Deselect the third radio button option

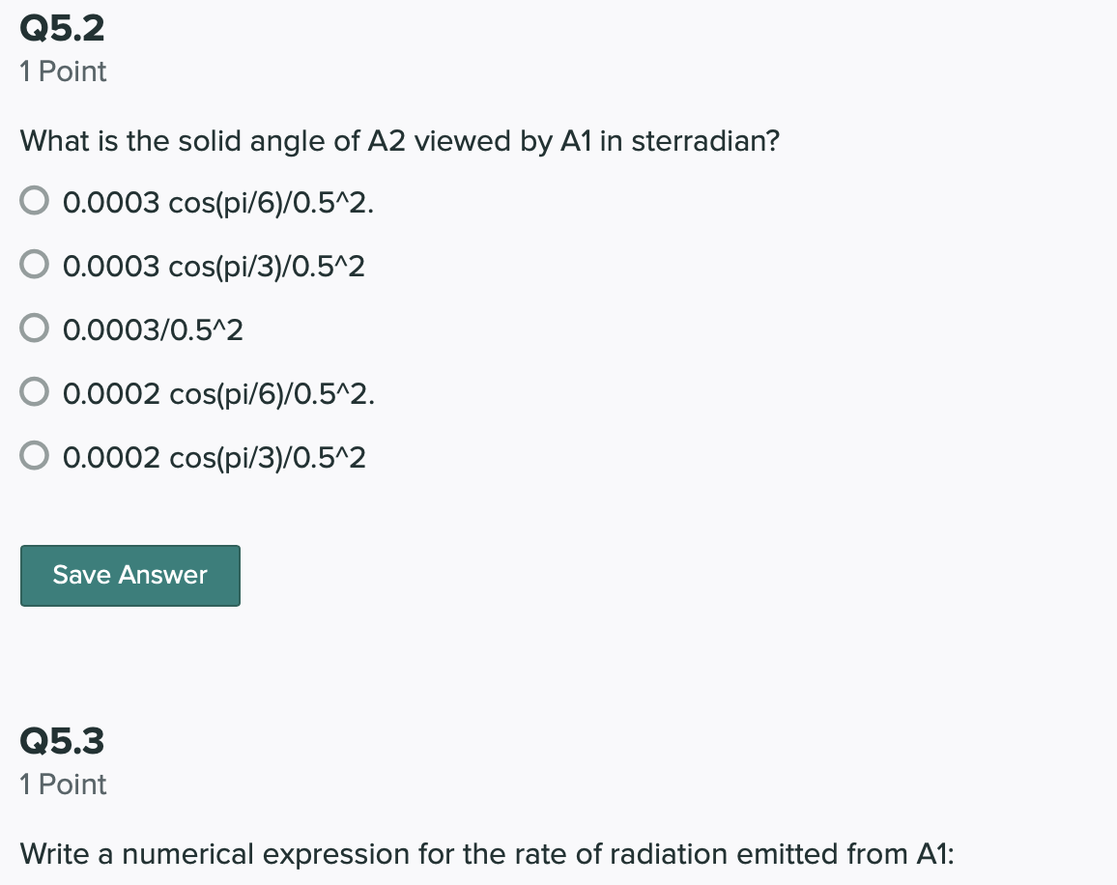coord(34,328)
